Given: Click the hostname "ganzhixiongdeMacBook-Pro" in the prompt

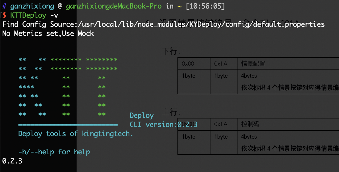Looking at the screenshot, I should pyautogui.click(x=114, y=6).
